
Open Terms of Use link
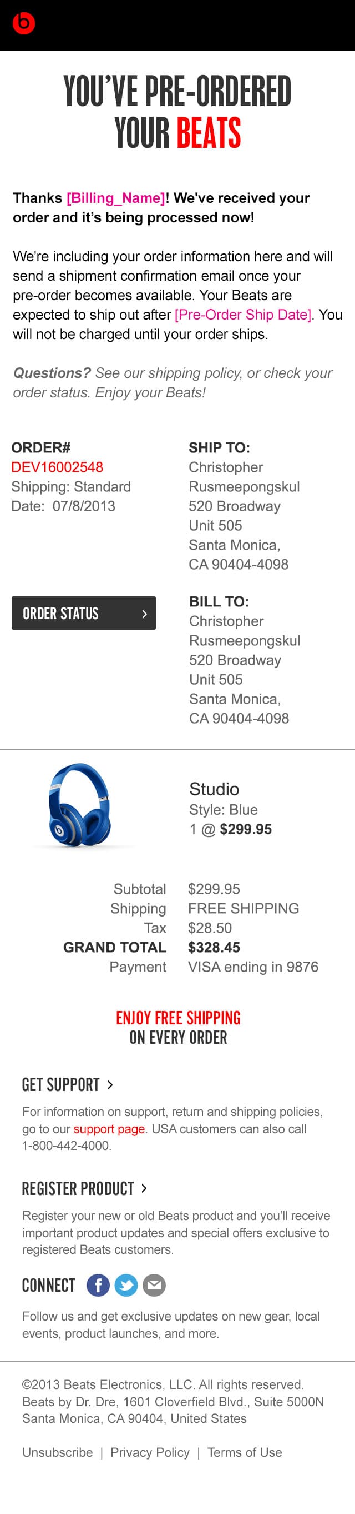coord(245,1452)
